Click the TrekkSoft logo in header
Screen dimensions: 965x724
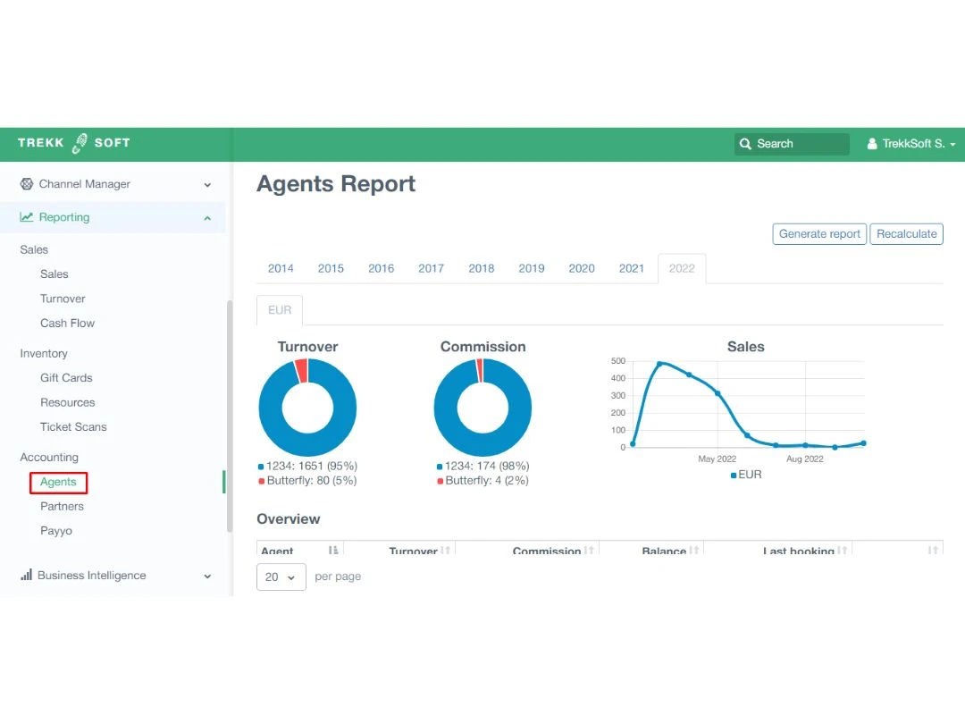click(74, 143)
